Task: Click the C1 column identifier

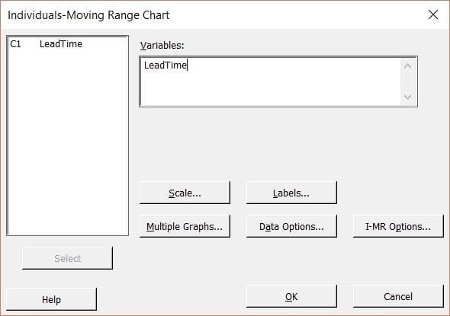Action: pyautogui.click(x=15, y=44)
